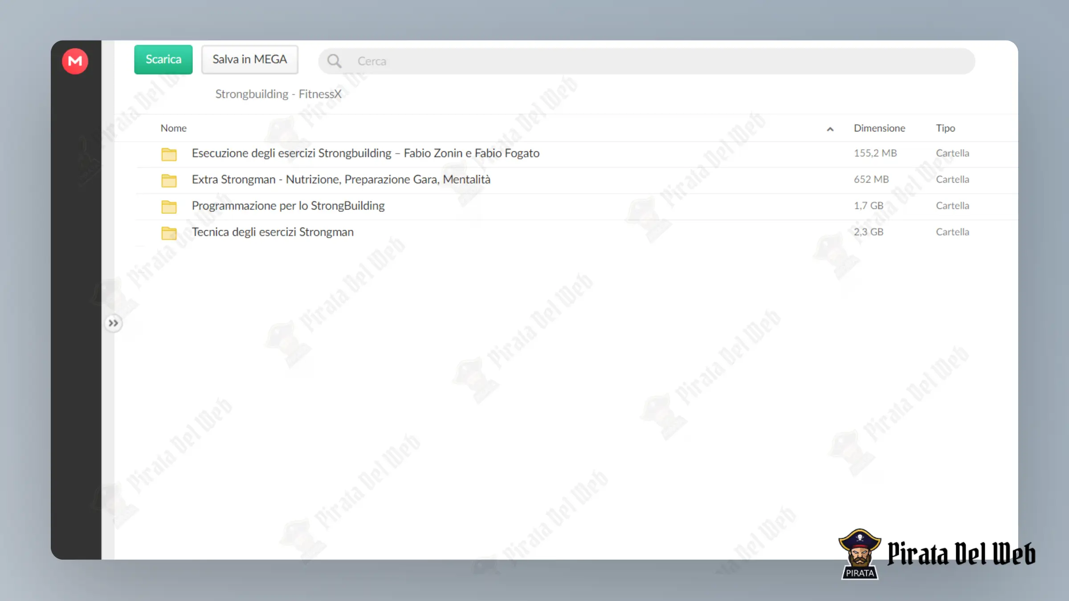Expand the sidebar with the double-chevron button
Screen dimensions: 1069x601
(x=113, y=323)
